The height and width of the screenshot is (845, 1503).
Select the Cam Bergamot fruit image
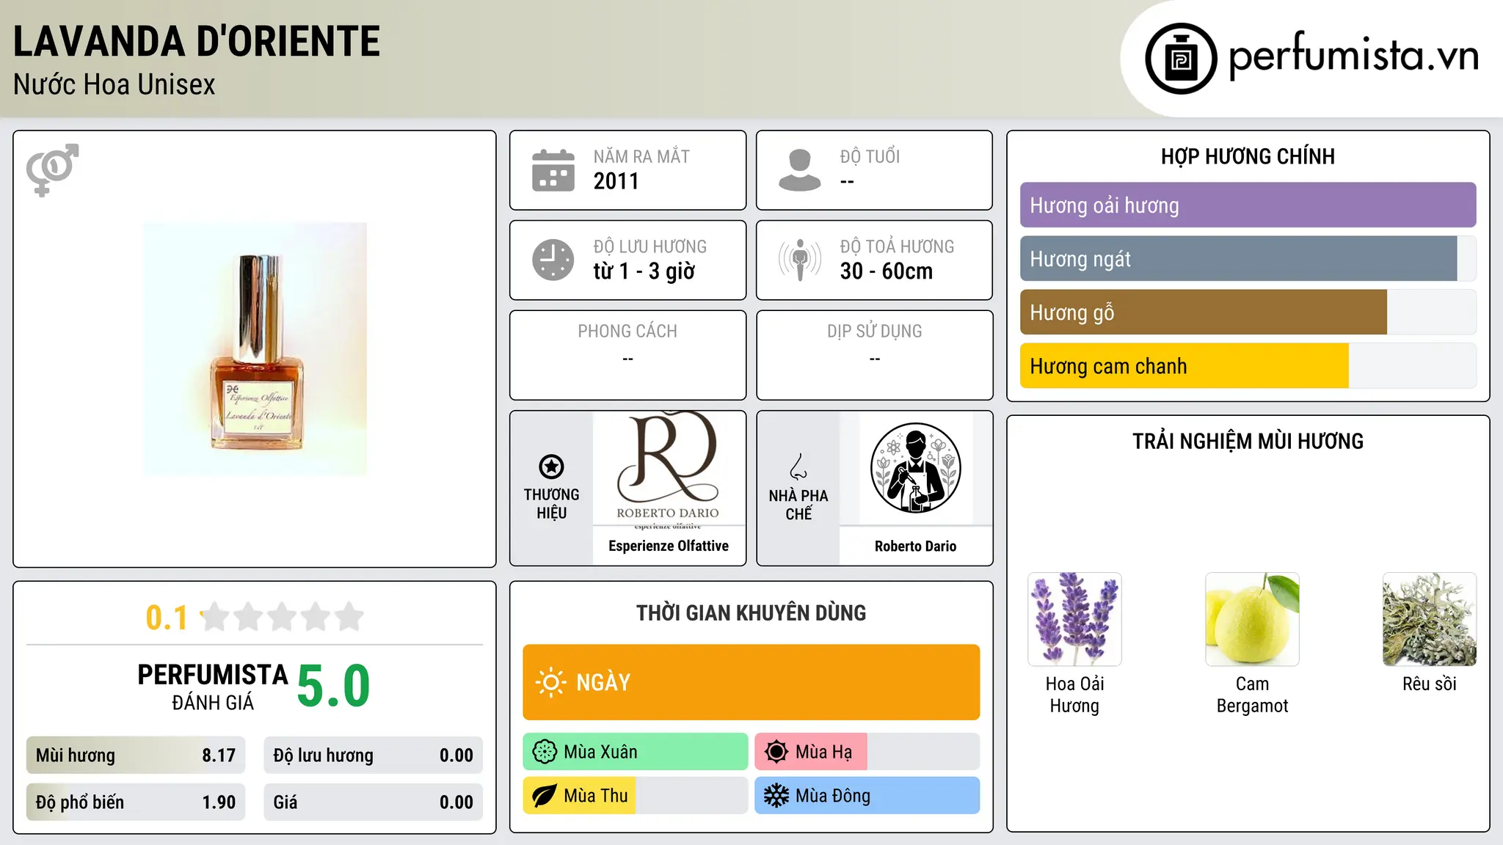(1252, 619)
